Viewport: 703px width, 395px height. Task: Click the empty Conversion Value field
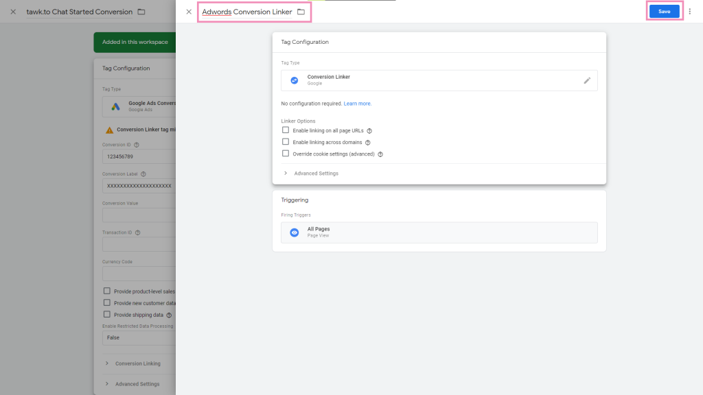click(x=139, y=215)
